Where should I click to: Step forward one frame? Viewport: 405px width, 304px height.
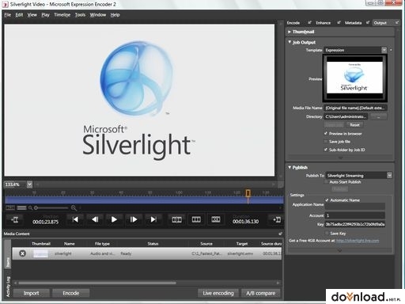coord(134,219)
